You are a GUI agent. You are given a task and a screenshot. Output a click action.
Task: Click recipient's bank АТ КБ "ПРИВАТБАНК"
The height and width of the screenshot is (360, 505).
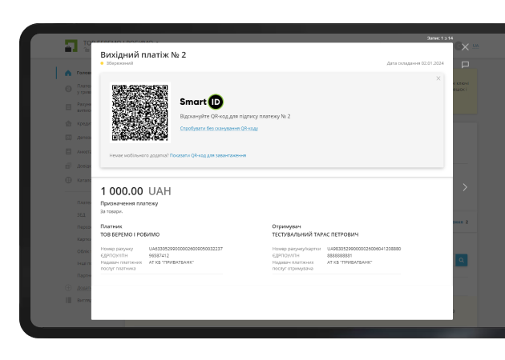point(349,262)
